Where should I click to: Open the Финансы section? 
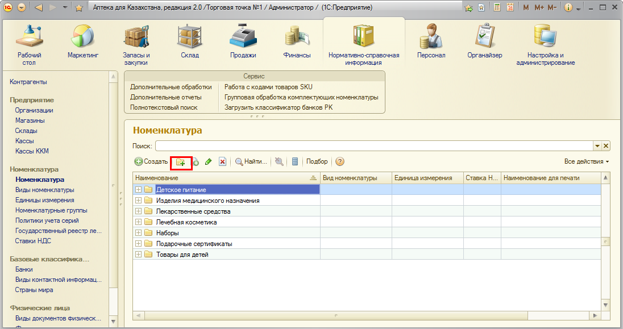click(297, 43)
